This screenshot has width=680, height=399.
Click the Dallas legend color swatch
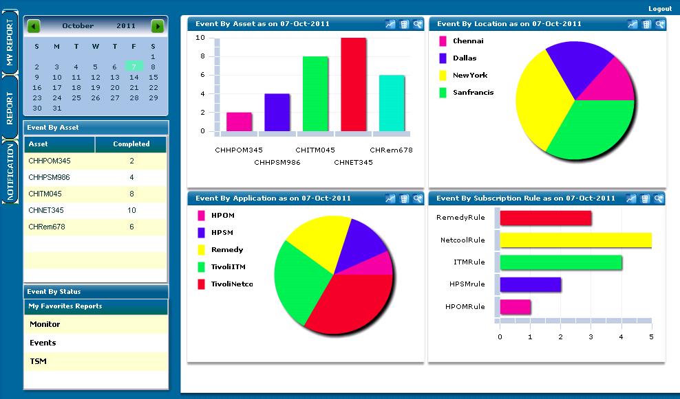[443, 58]
